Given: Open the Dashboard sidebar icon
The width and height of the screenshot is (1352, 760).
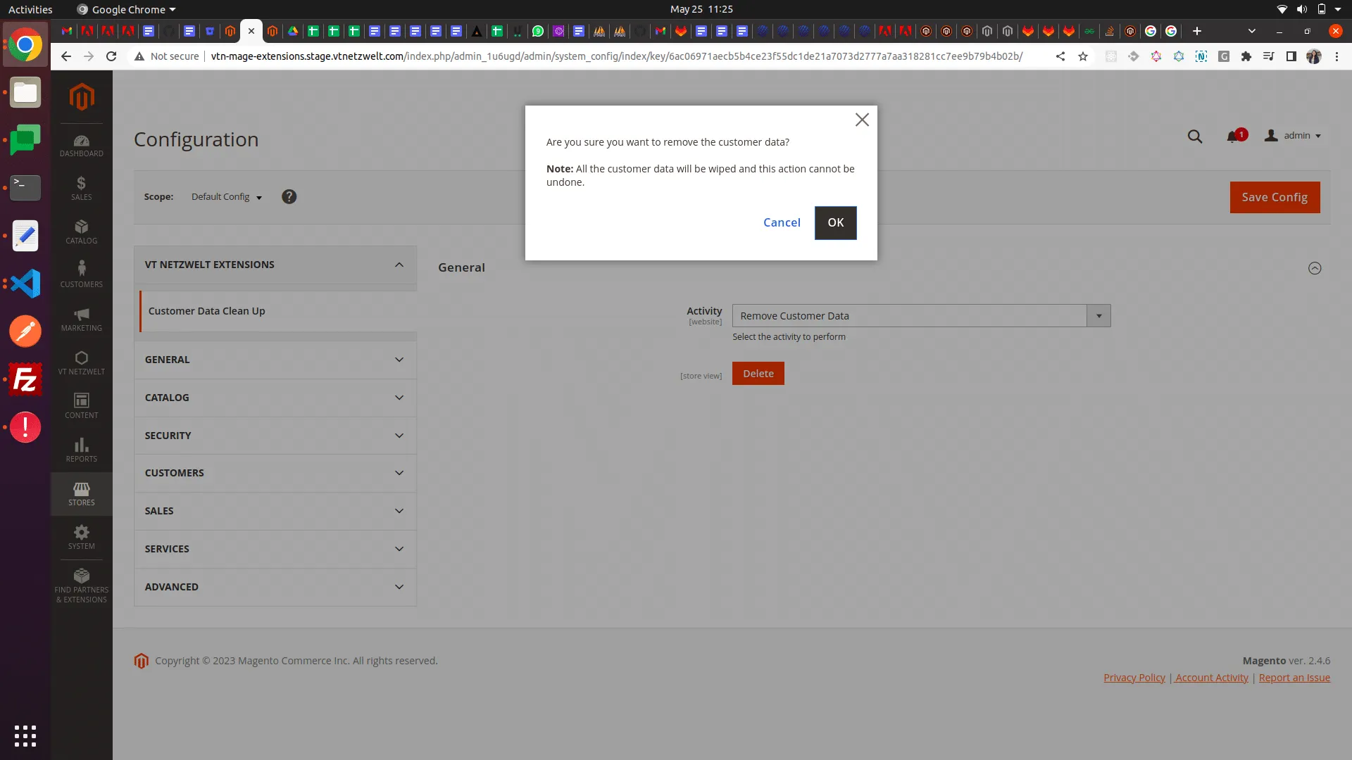Looking at the screenshot, I should [82, 146].
